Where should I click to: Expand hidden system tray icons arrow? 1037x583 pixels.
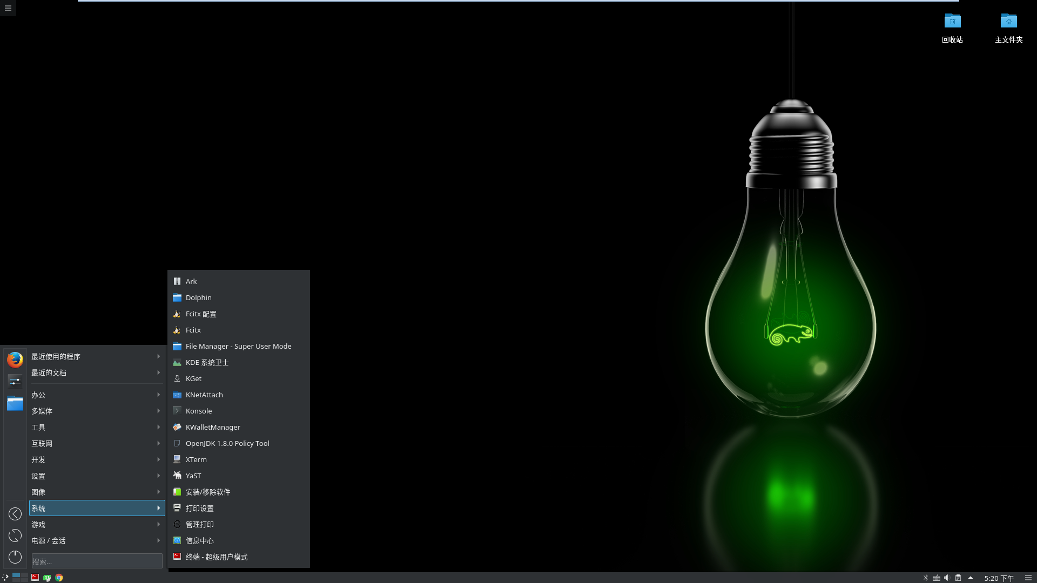971,578
